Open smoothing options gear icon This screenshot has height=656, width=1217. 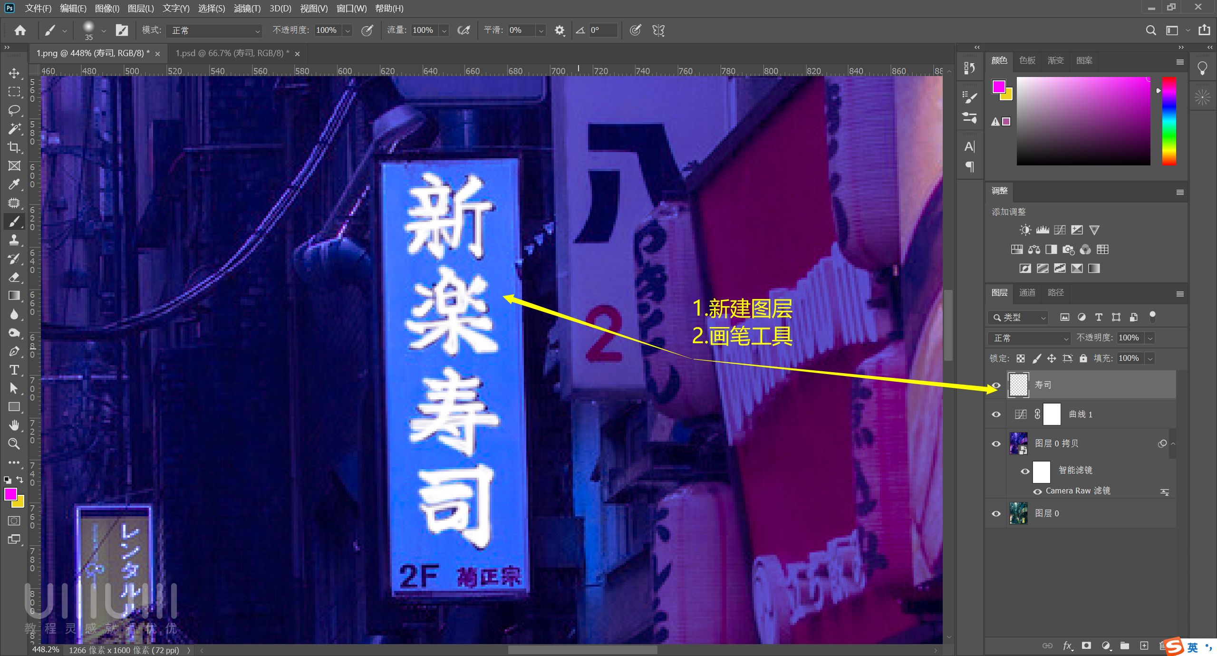click(560, 30)
